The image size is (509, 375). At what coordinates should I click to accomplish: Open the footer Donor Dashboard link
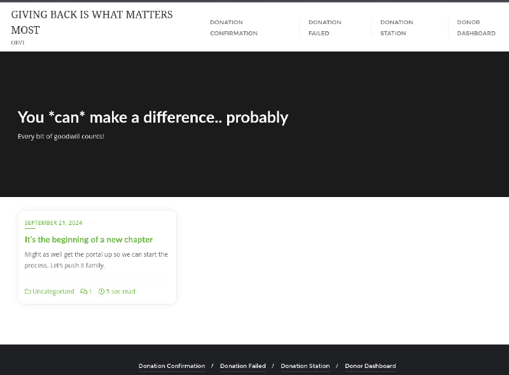370,366
